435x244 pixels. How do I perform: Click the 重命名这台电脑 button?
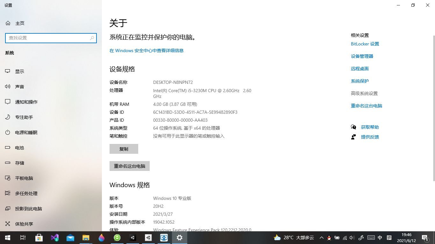pos(129,166)
